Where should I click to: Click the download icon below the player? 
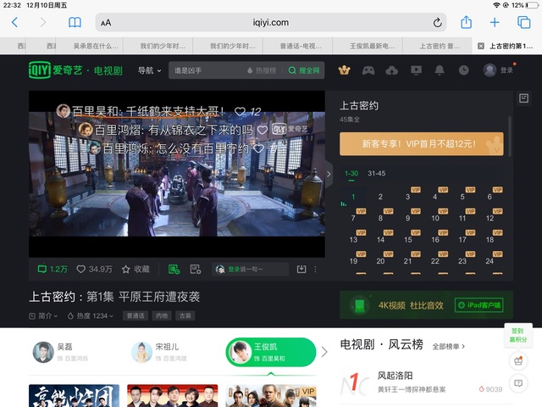[301, 269]
